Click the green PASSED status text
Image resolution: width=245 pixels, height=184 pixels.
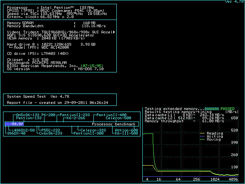click(x=227, y=109)
